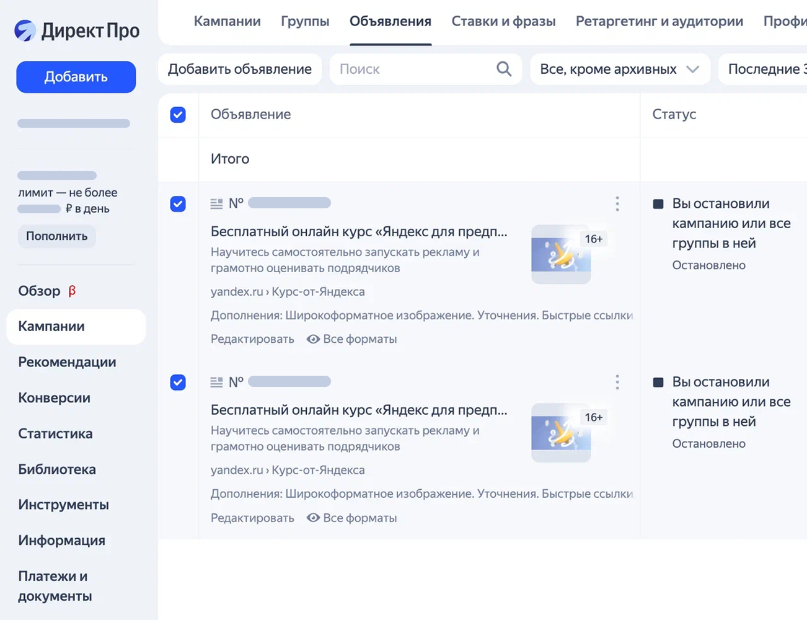
Task: Click the second ad's Дополнения line
Action: tap(422, 494)
